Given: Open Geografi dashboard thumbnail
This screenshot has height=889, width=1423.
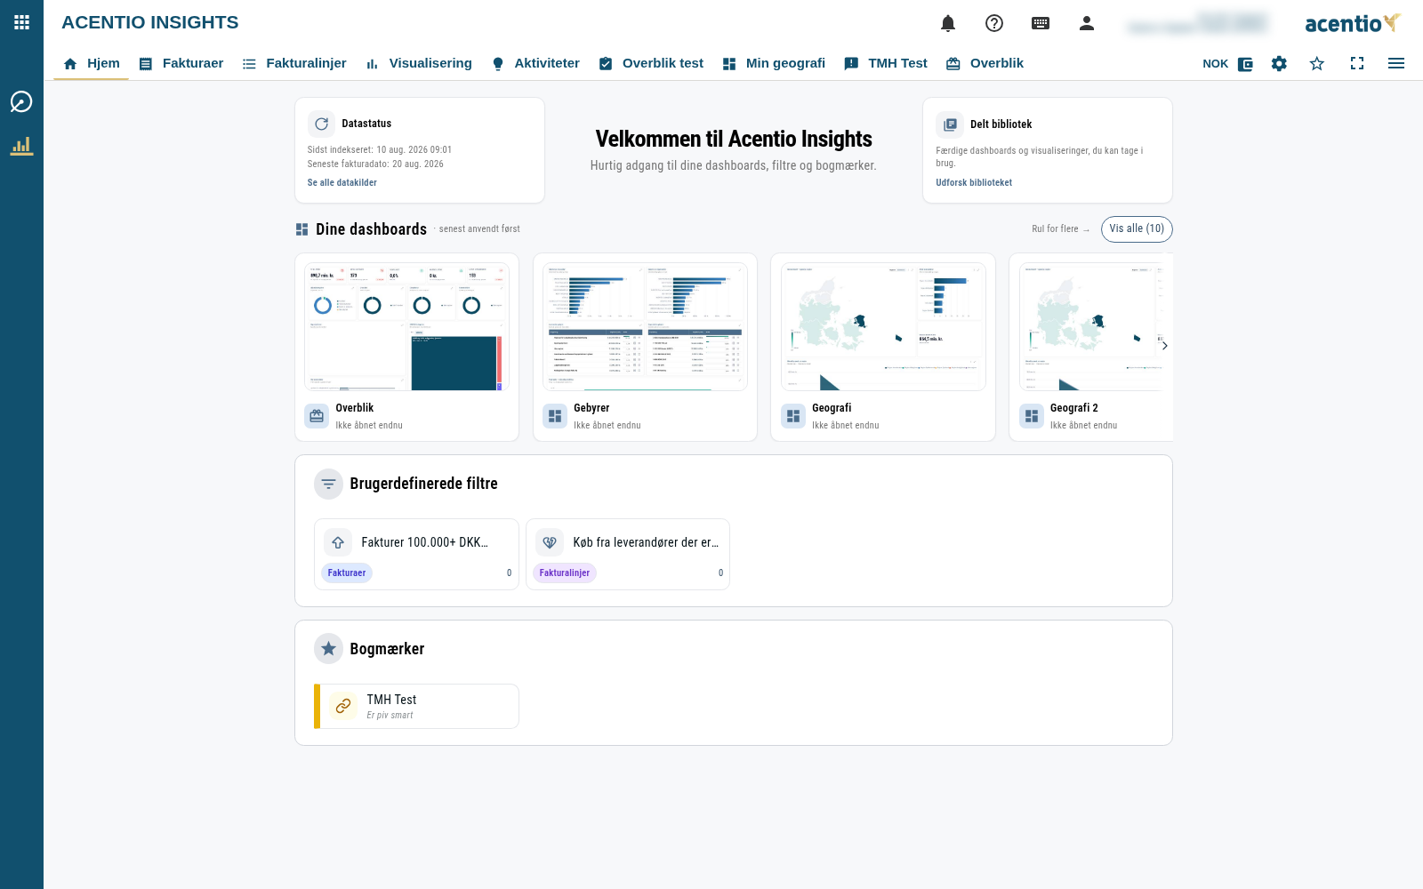Looking at the screenshot, I should click(883, 326).
